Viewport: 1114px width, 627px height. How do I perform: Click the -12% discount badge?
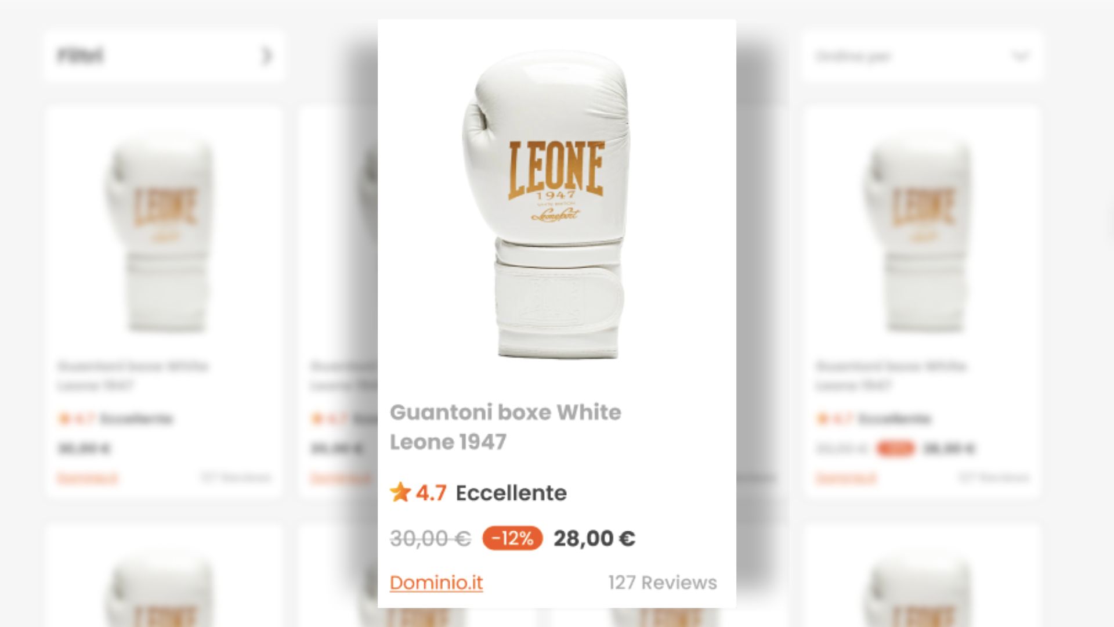pos(512,538)
